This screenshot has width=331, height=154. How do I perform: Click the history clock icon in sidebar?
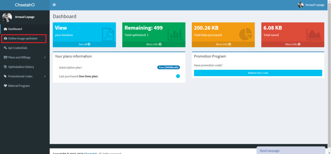[x=5, y=67]
